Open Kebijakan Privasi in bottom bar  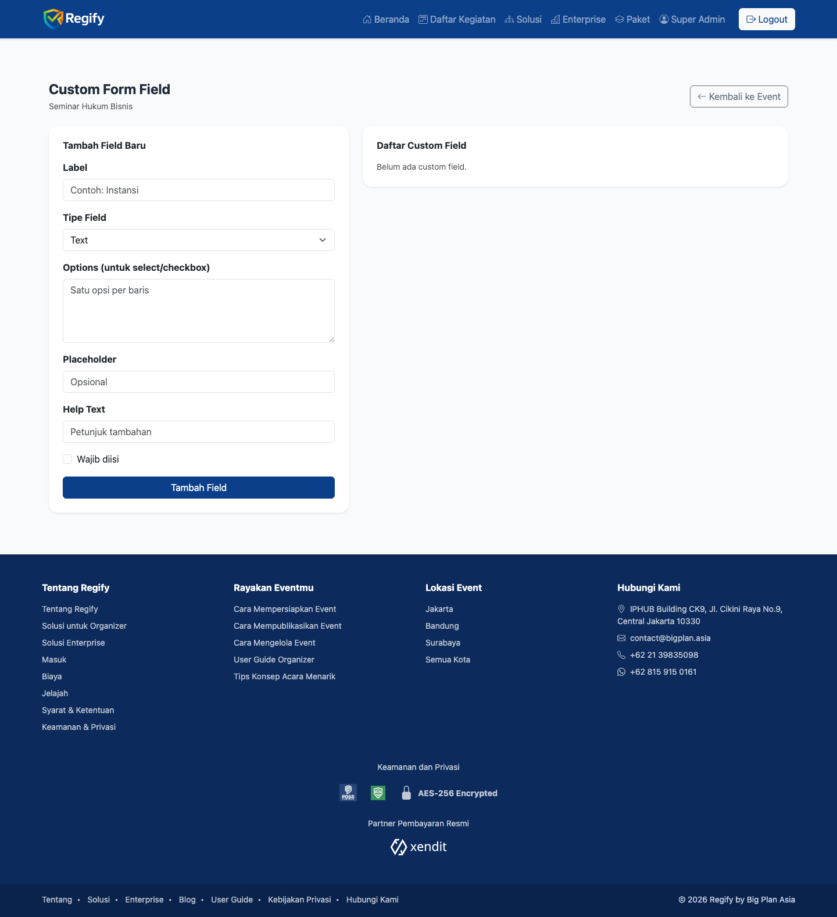[x=299, y=900]
